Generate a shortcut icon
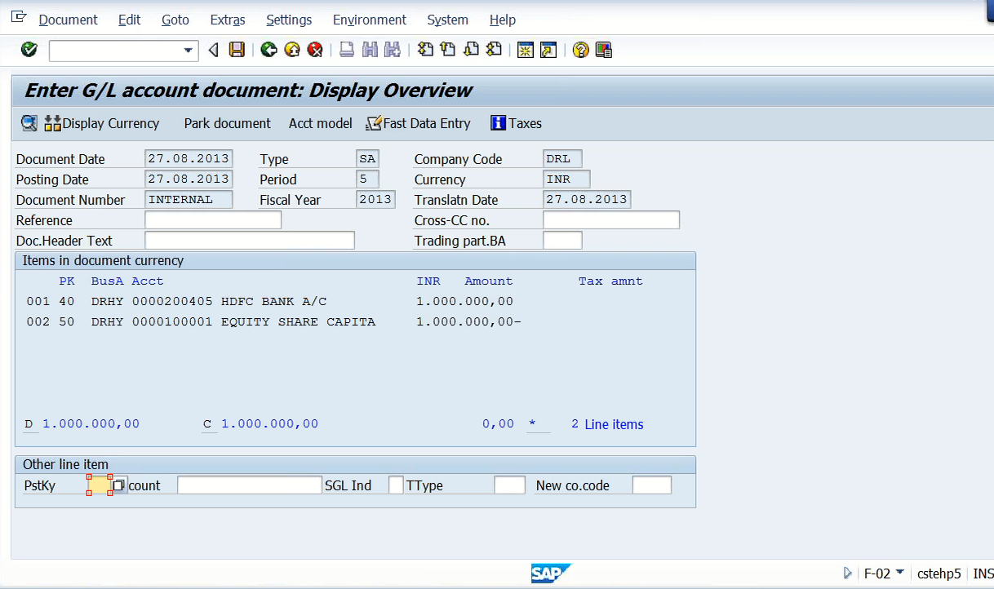994x589 pixels. tap(548, 51)
